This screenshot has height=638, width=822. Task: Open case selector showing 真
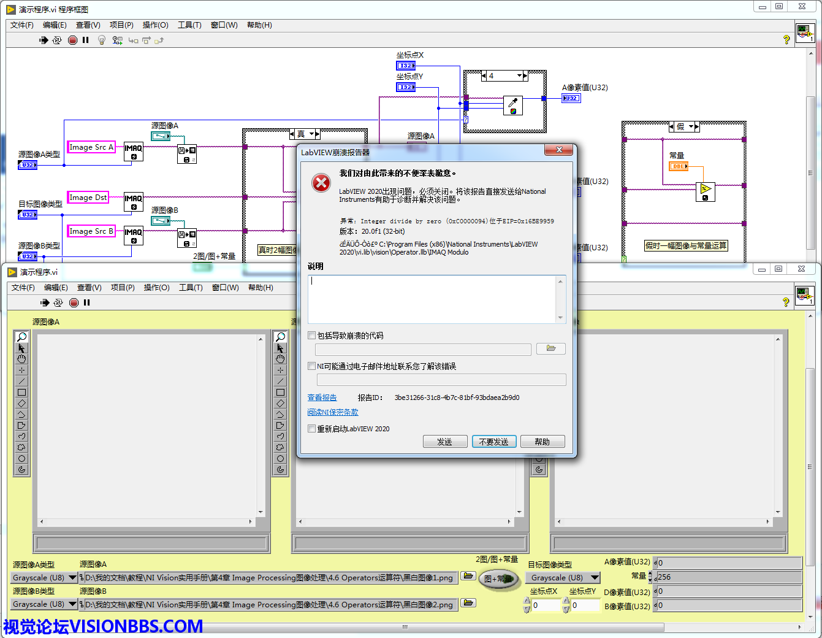[x=305, y=134]
